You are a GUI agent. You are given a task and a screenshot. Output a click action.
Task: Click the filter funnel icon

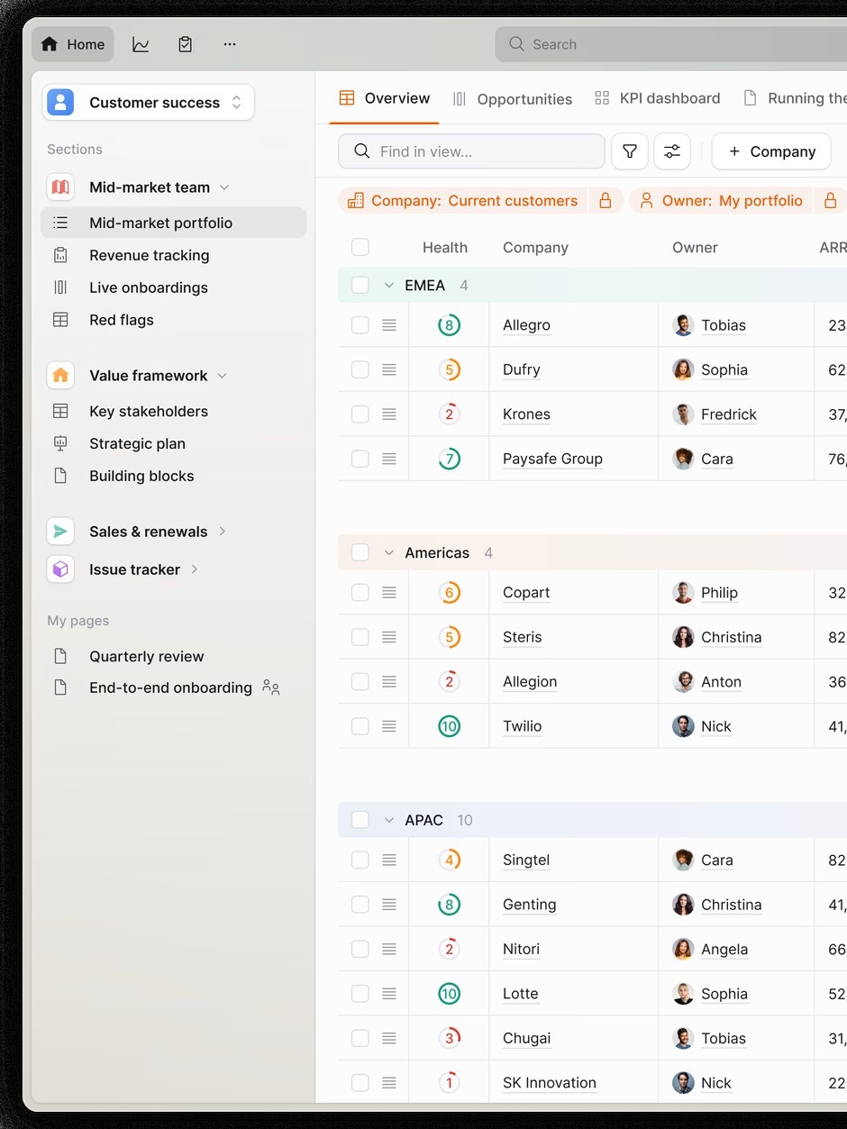coord(630,151)
